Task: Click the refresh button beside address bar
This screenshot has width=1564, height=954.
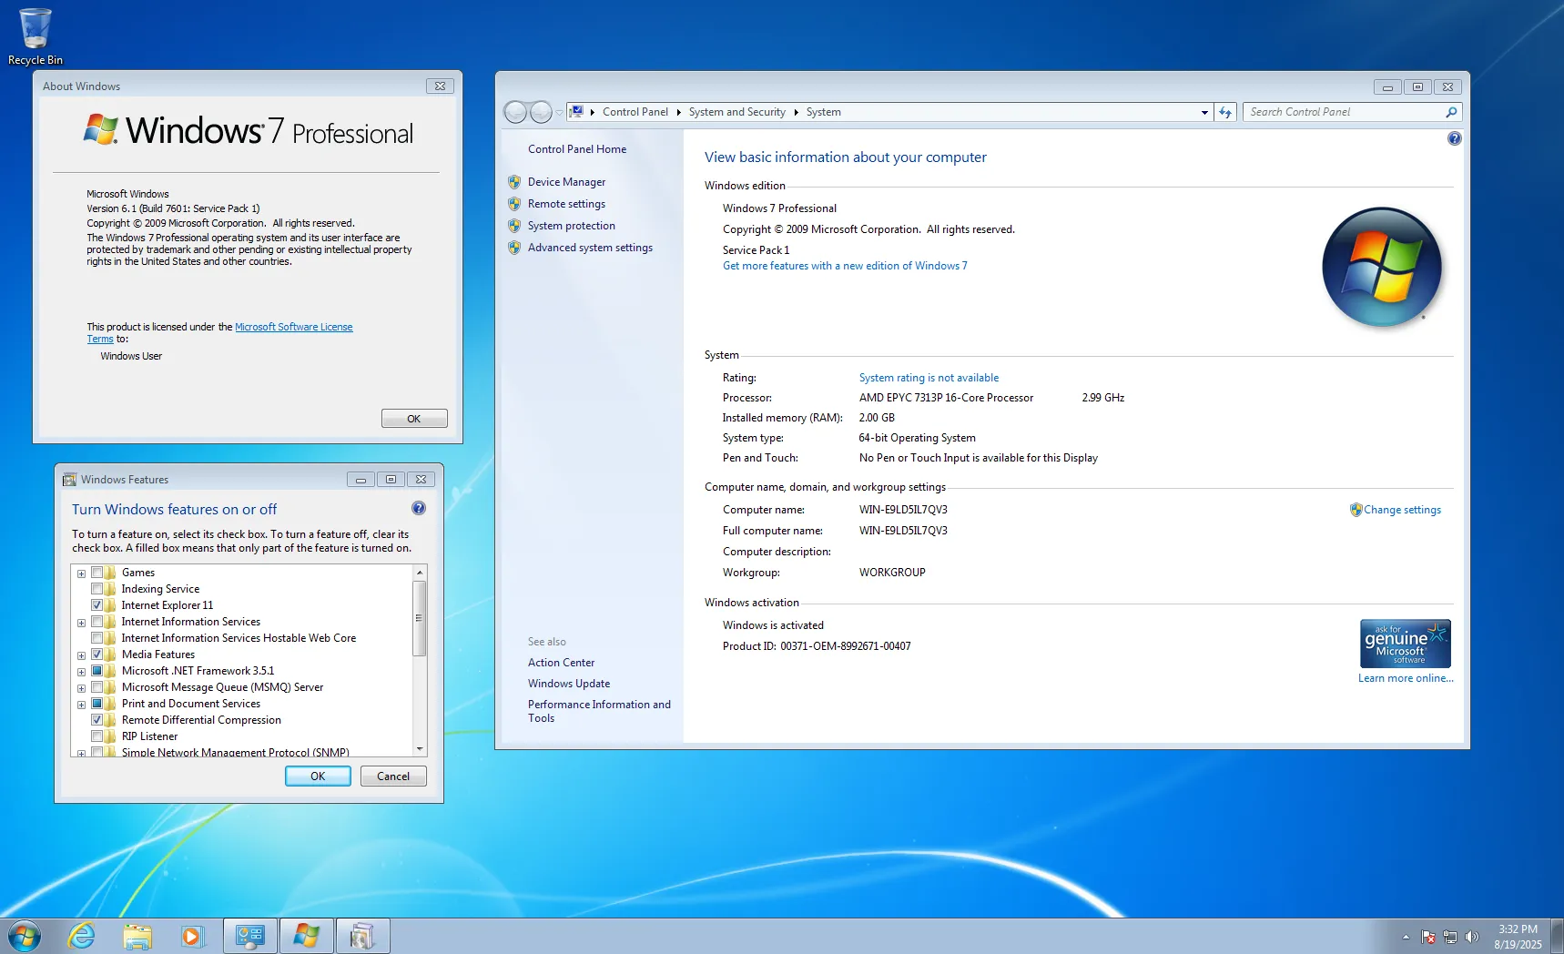Action: tap(1225, 112)
